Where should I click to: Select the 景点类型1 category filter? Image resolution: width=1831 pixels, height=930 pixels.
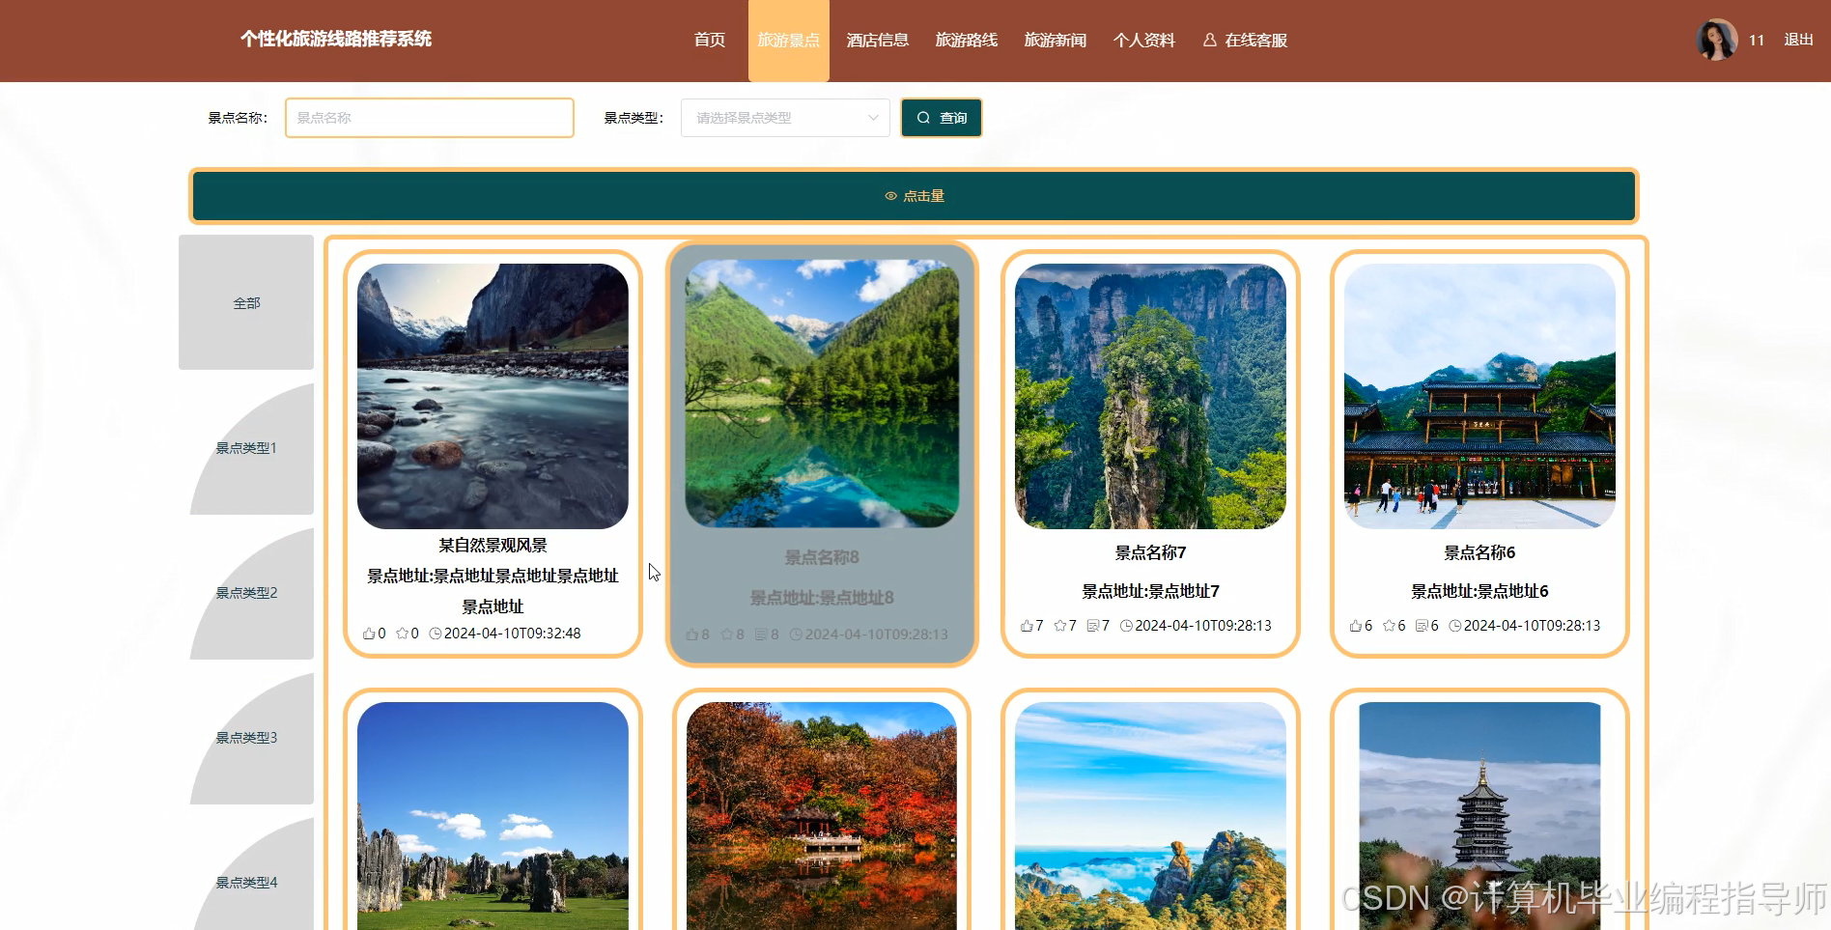(x=246, y=448)
